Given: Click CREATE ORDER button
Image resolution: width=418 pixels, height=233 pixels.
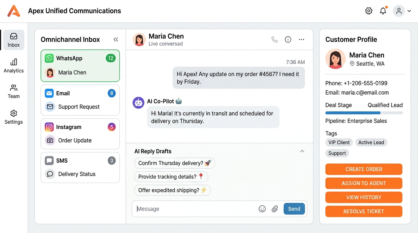Looking at the screenshot, I should click(364, 169).
